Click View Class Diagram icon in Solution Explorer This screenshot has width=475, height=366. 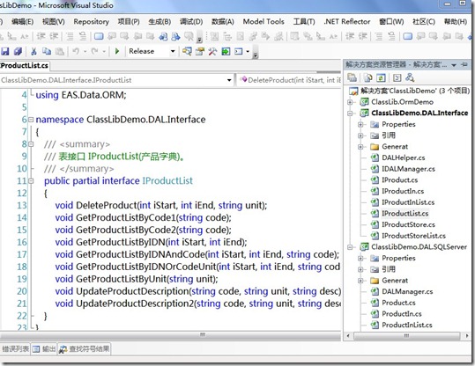click(410, 77)
